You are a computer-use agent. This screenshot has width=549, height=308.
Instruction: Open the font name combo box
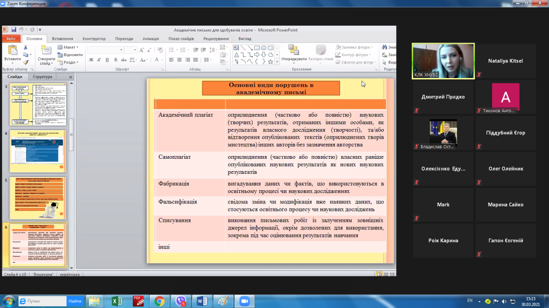click(x=105, y=49)
